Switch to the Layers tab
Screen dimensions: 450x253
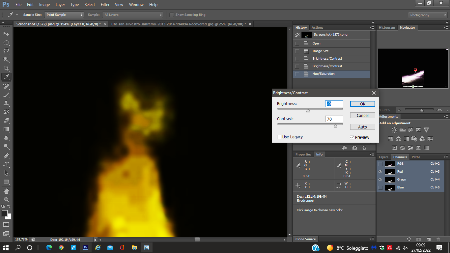[383, 157]
